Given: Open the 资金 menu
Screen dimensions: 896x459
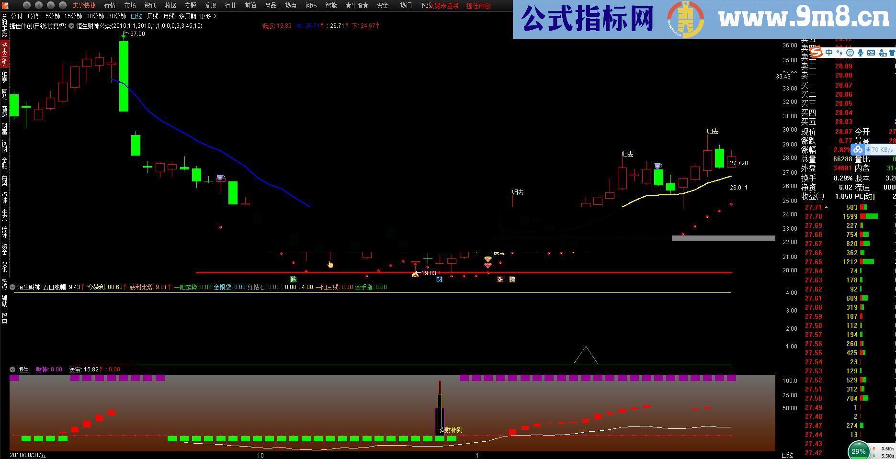Looking at the screenshot, I should [x=383, y=6].
